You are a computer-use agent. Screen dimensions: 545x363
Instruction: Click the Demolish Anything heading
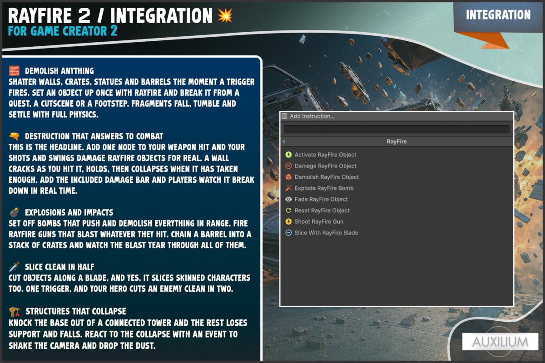59,71
